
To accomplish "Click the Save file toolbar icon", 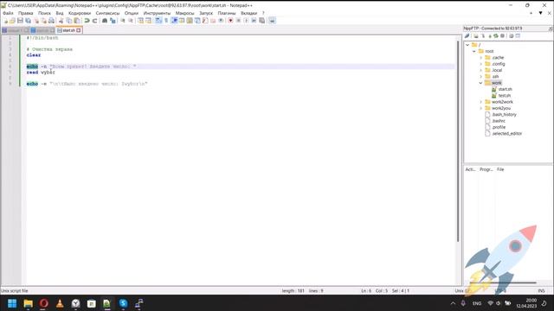I will tap(20, 21).
